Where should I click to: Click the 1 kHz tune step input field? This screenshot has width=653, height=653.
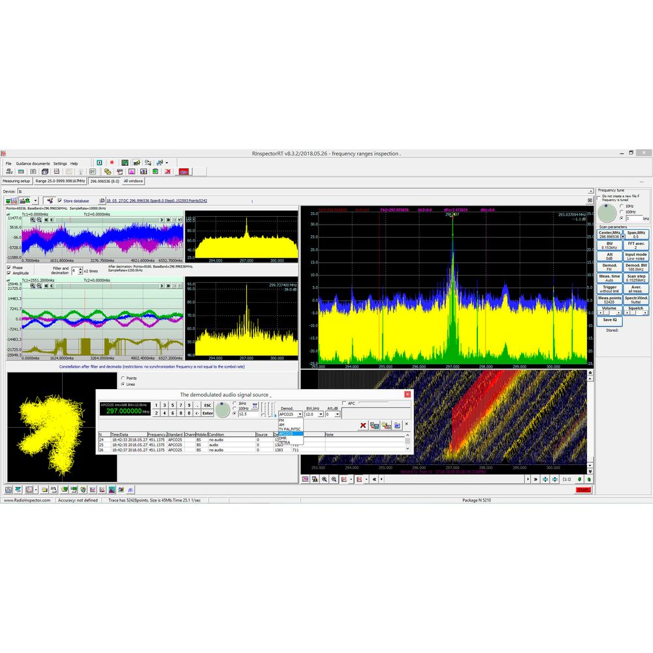(x=634, y=219)
